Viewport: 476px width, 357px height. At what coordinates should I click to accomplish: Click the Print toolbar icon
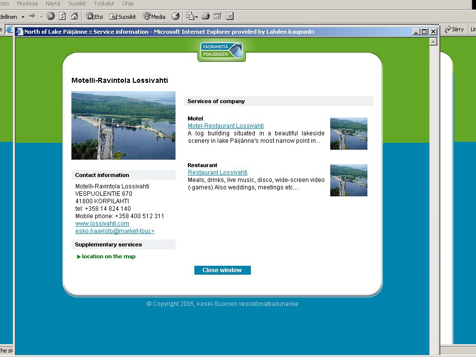(x=206, y=16)
